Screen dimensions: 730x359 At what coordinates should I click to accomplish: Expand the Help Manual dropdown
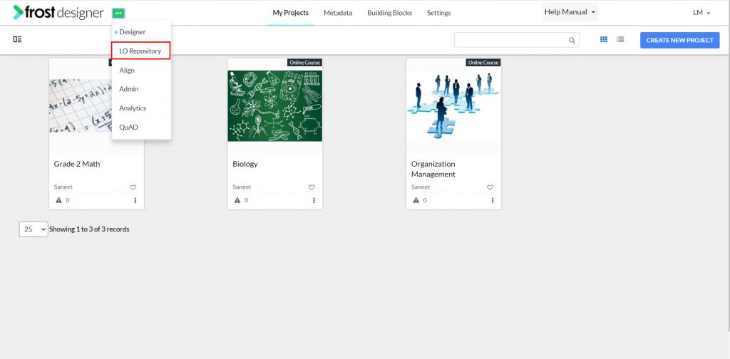click(570, 12)
